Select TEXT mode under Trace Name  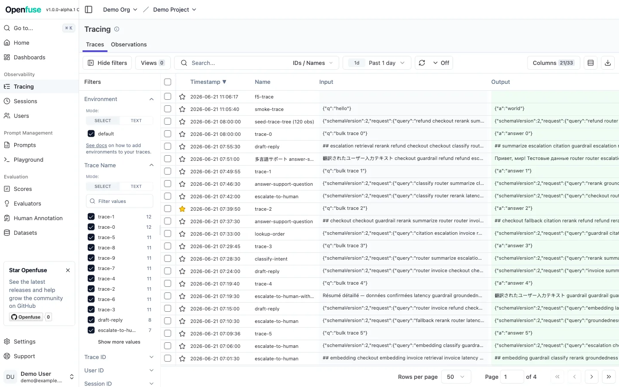pos(136,187)
